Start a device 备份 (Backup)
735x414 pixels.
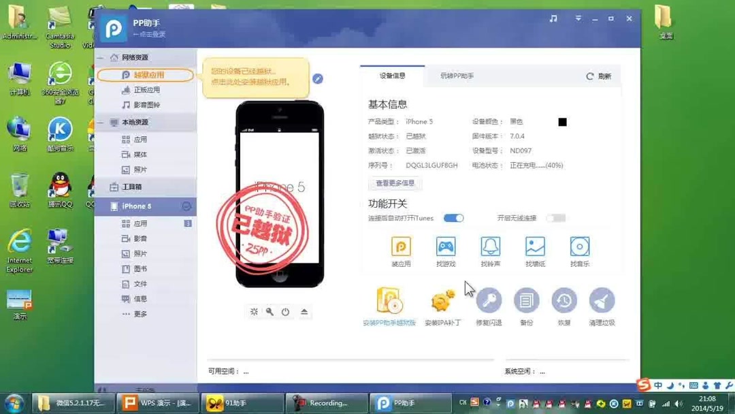coord(527,300)
